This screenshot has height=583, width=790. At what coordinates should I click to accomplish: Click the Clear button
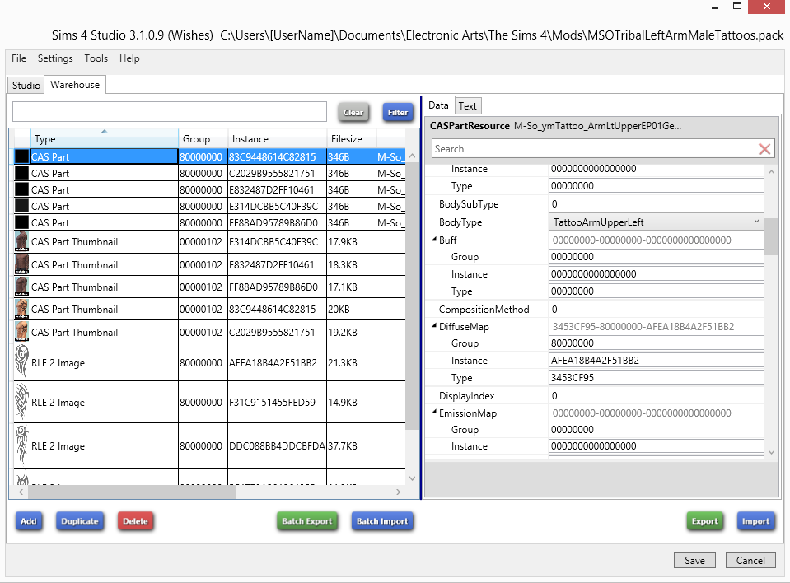click(x=353, y=112)
